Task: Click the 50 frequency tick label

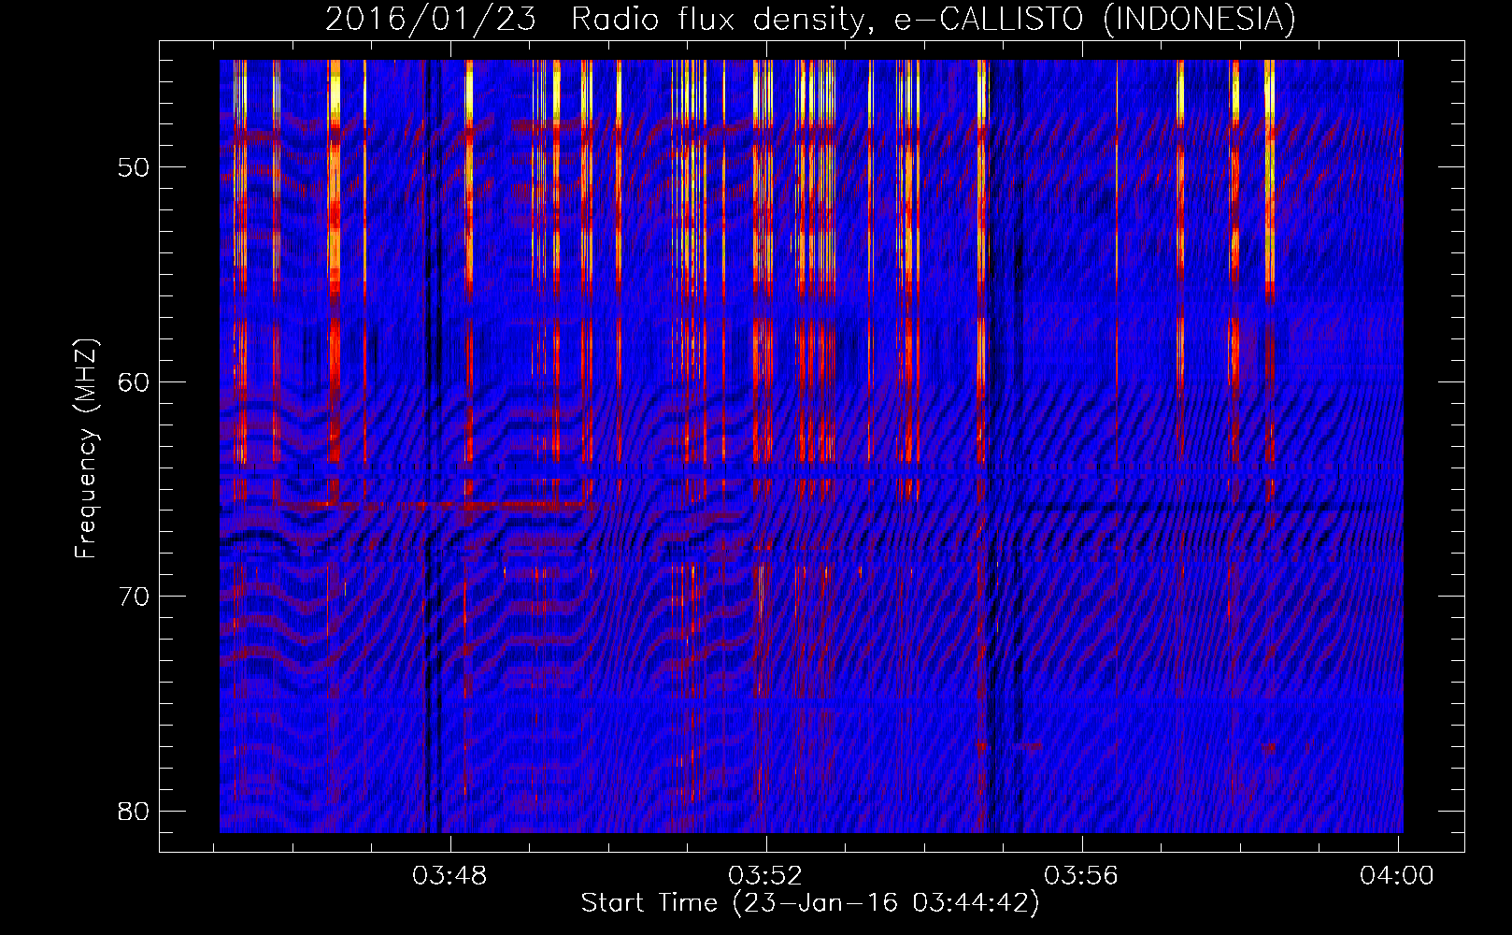Action: click(134, 168)
